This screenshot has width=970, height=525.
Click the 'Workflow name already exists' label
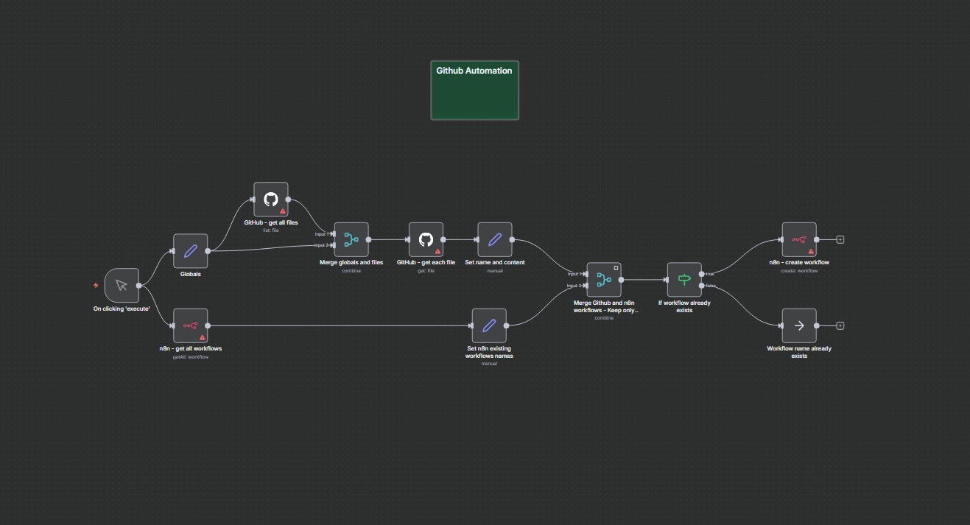(x=799, y=352)
